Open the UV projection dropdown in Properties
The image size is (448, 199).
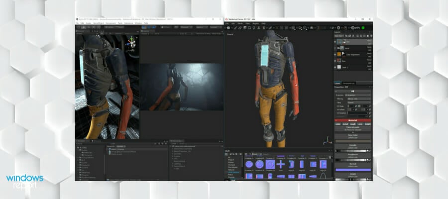(358, 95)
